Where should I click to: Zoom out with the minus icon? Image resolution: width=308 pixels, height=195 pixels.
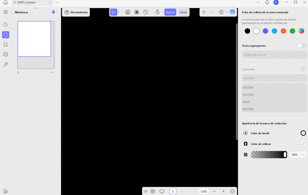point(214,191)
